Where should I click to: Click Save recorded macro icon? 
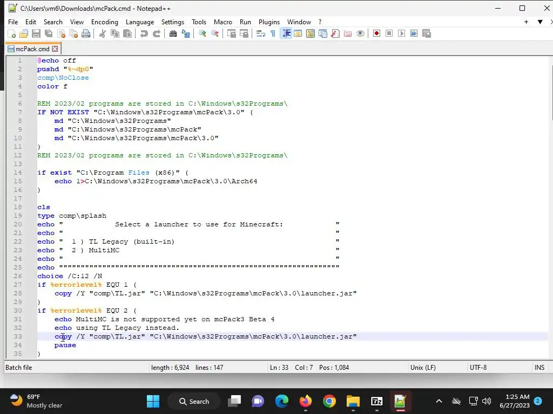point(427,33)
